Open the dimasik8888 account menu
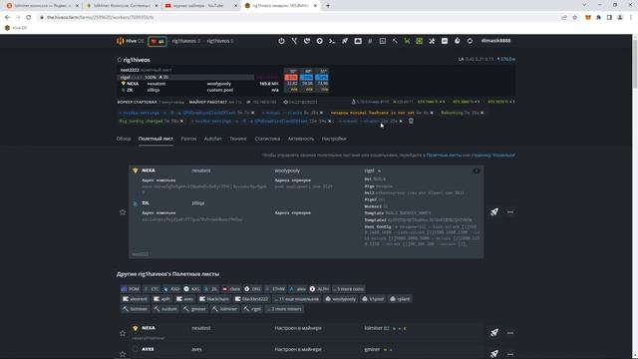The height and width of the screenshot is (359, 638). pos(495,41)
